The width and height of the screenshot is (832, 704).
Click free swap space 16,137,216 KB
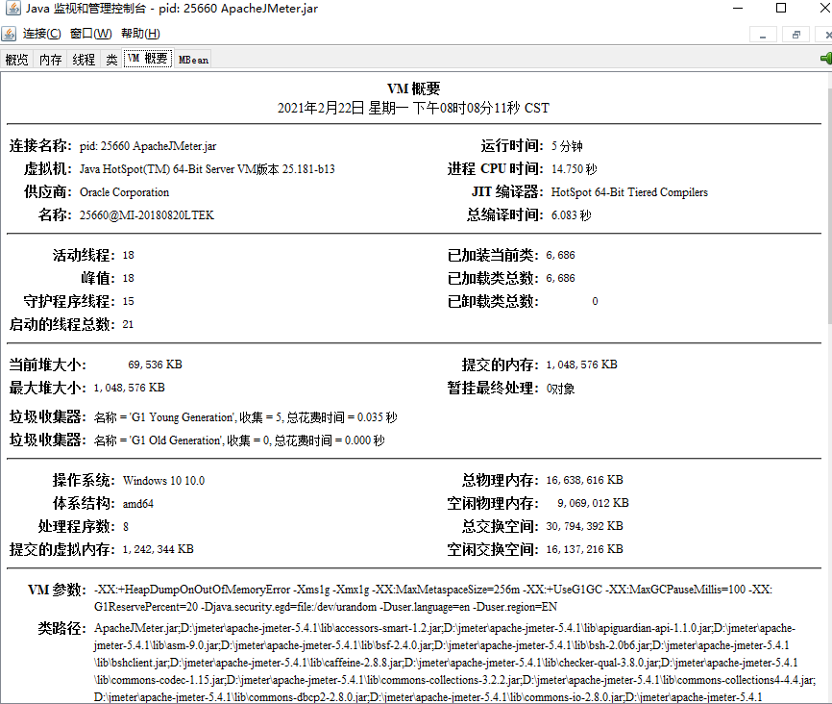585,549
